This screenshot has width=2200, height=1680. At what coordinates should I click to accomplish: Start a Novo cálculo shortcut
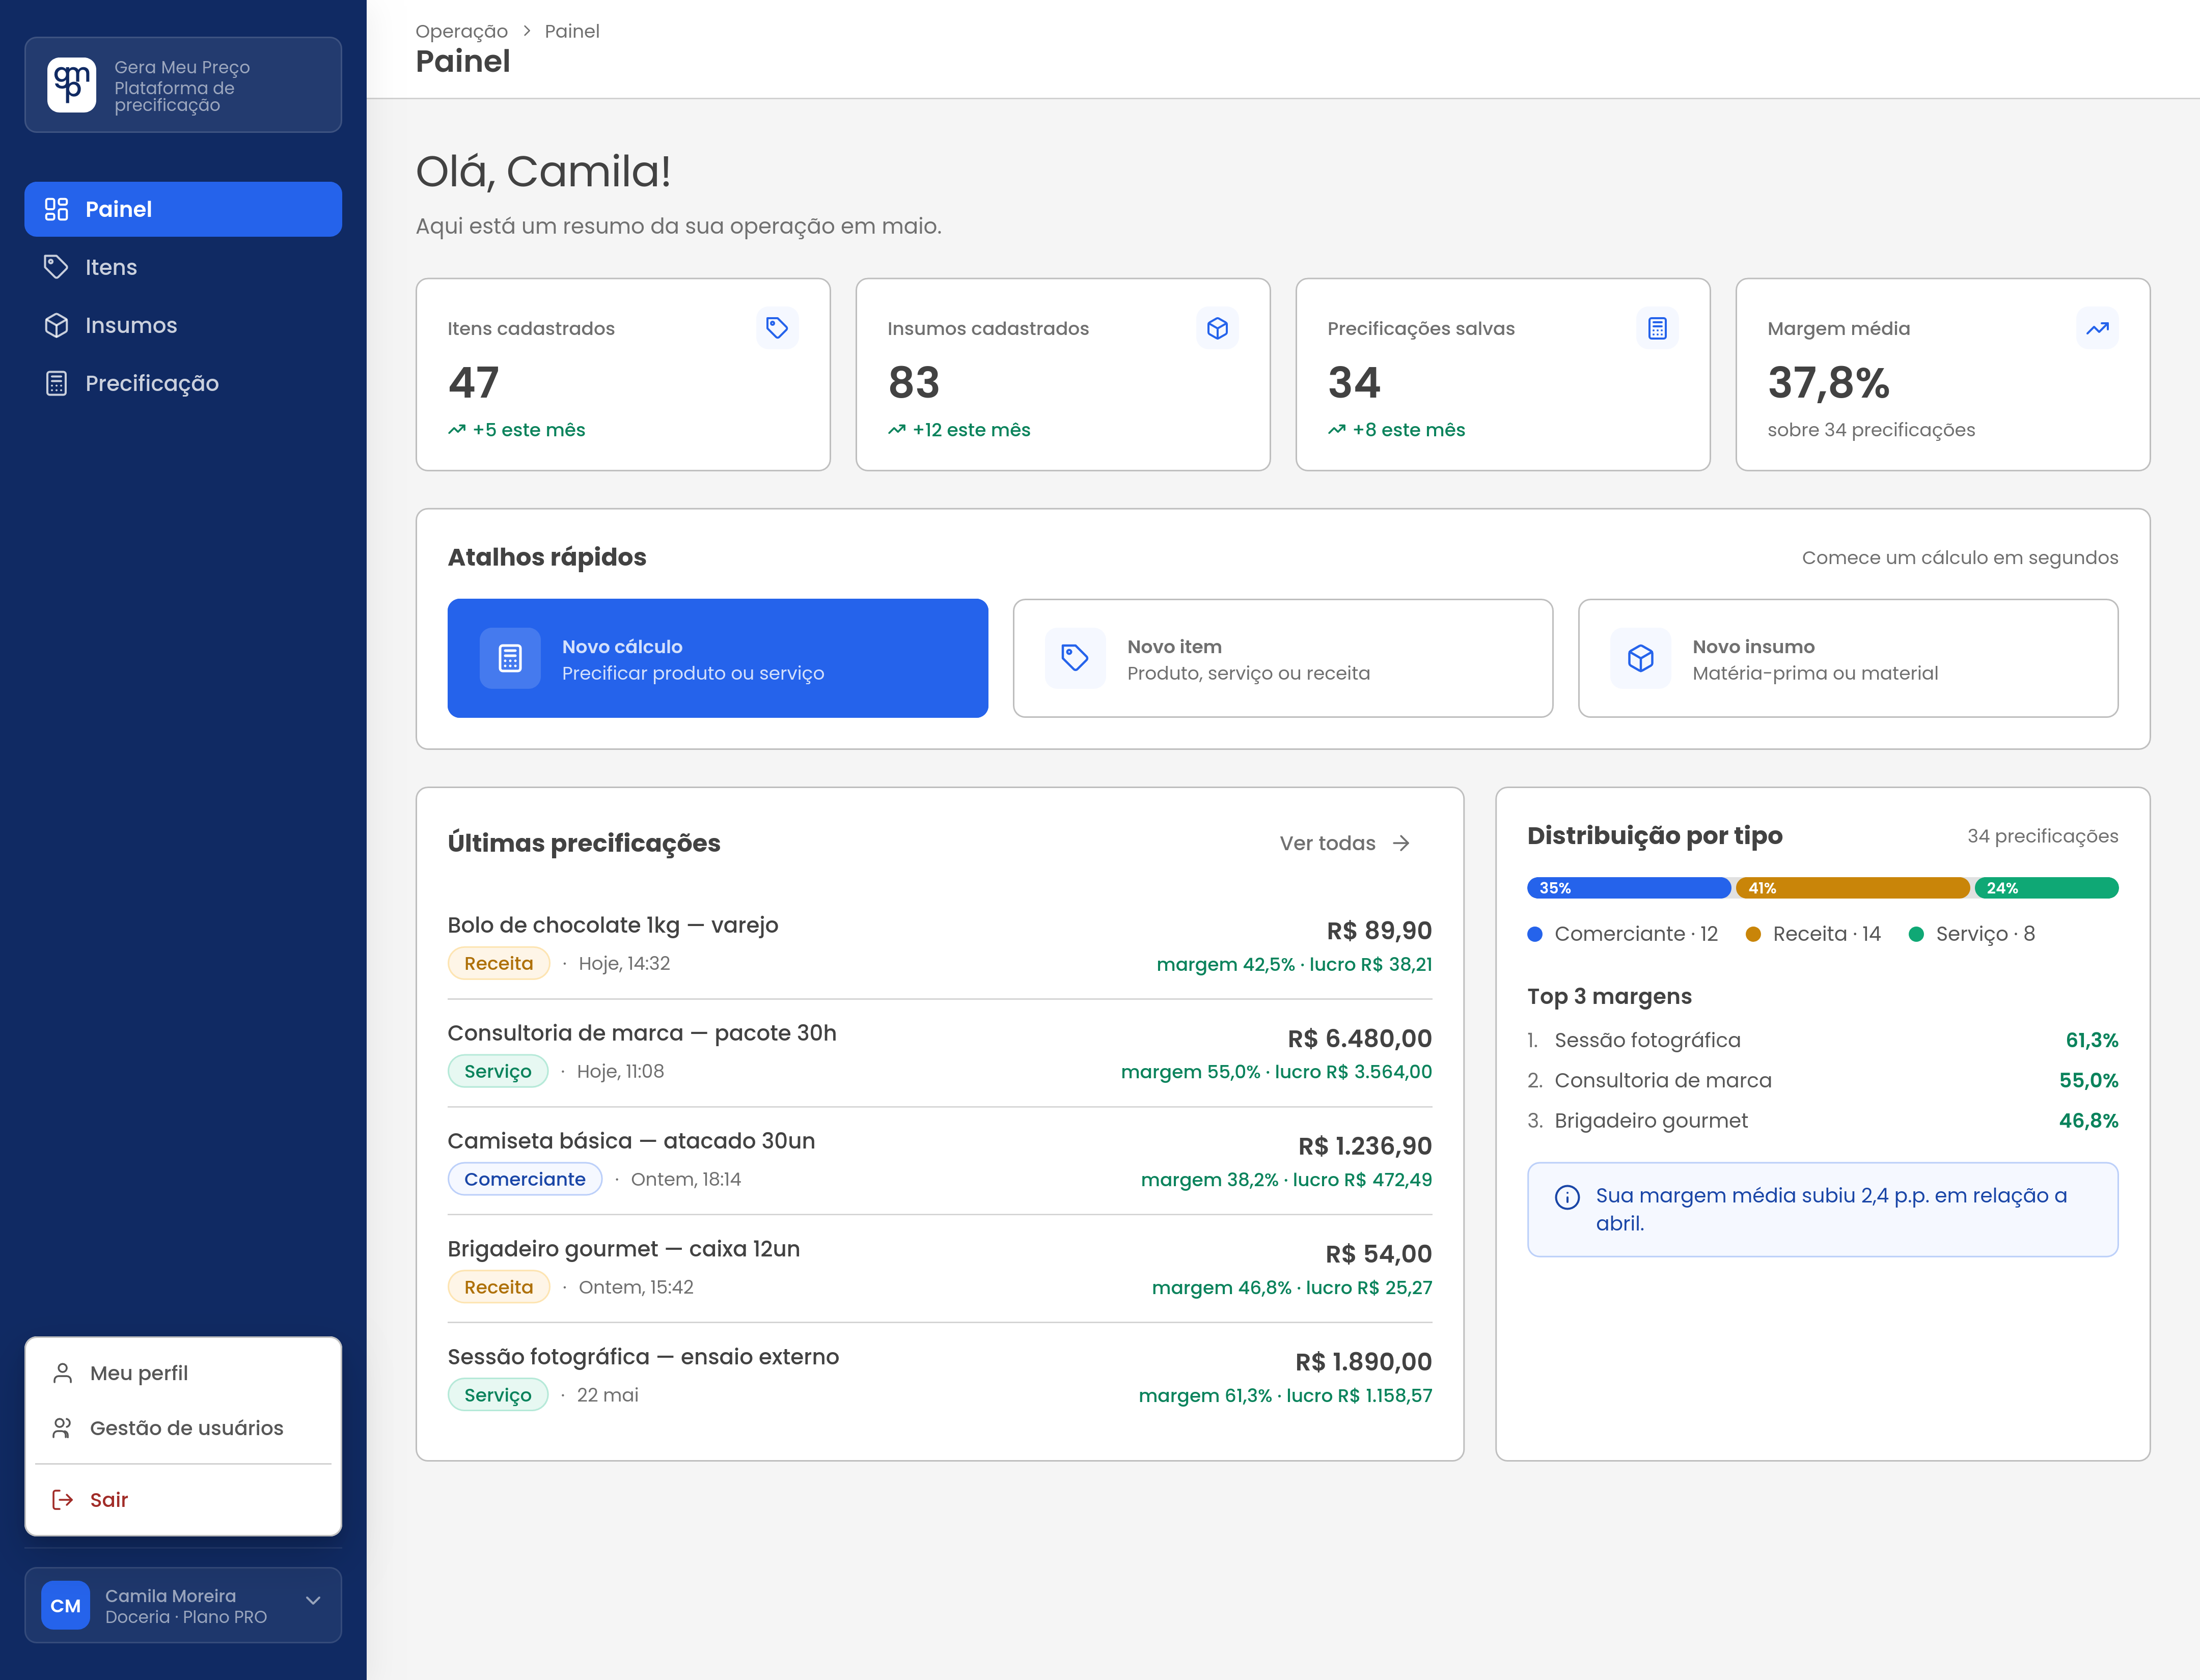[718, 658]
